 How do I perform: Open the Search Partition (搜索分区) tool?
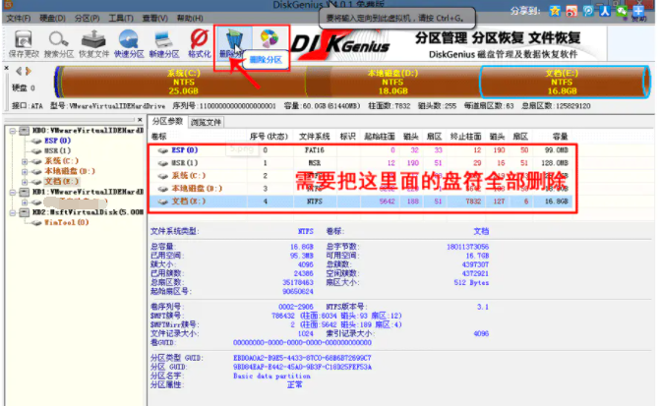pyautogui.click(x=58, y=39)
